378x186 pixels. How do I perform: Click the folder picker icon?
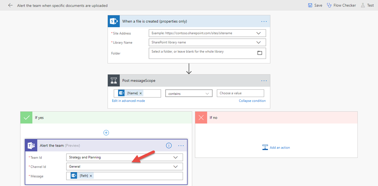[260, 53]
